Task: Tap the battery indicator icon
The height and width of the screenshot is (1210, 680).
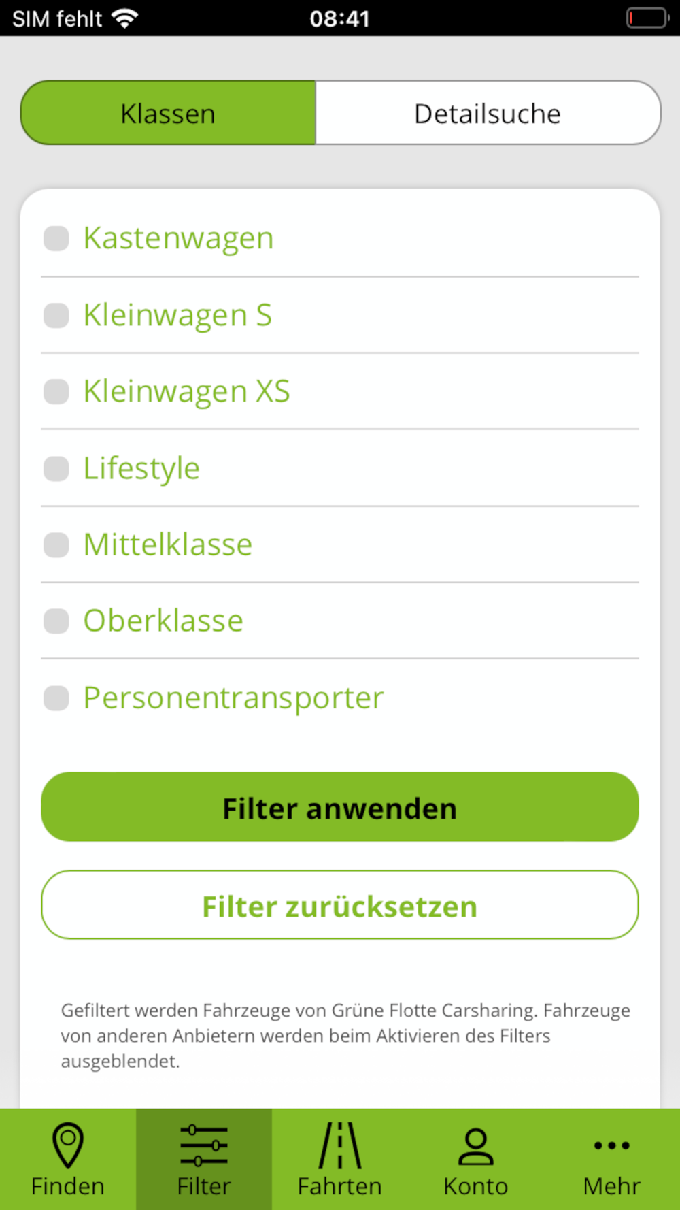Action: pyautogui.click(x=648, y=18)
